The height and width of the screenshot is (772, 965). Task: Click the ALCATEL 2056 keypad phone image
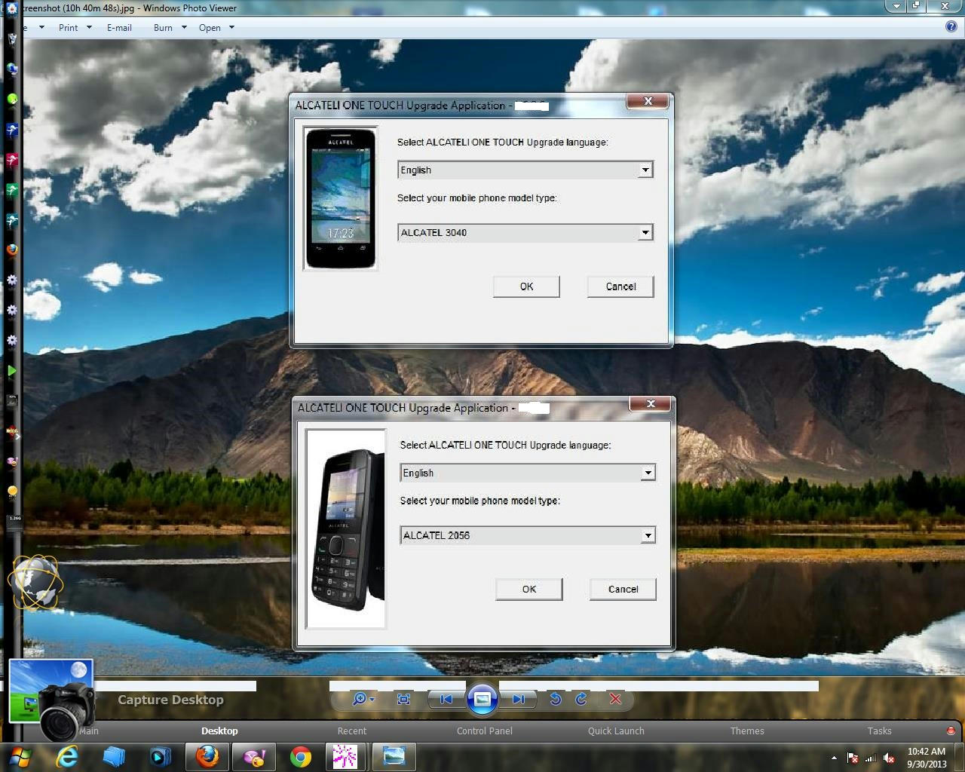[x=347, y=529]
